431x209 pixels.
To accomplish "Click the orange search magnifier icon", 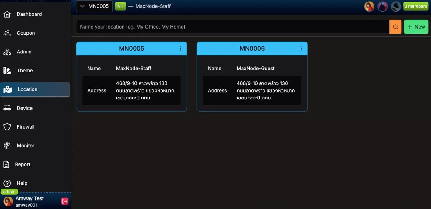I will (x=395, y=26).
